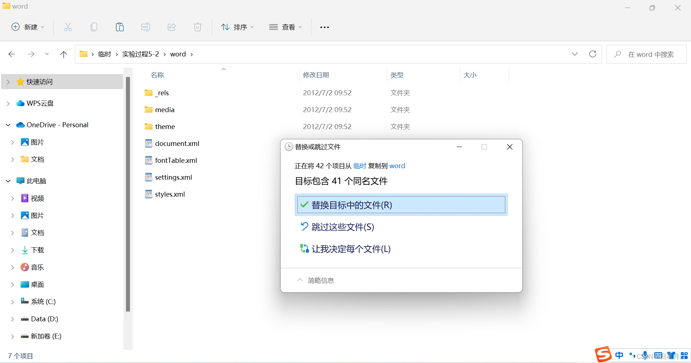Viewport: 691px width, 363px height.
Task: Sort by 名称 column header
Action: 157,75
